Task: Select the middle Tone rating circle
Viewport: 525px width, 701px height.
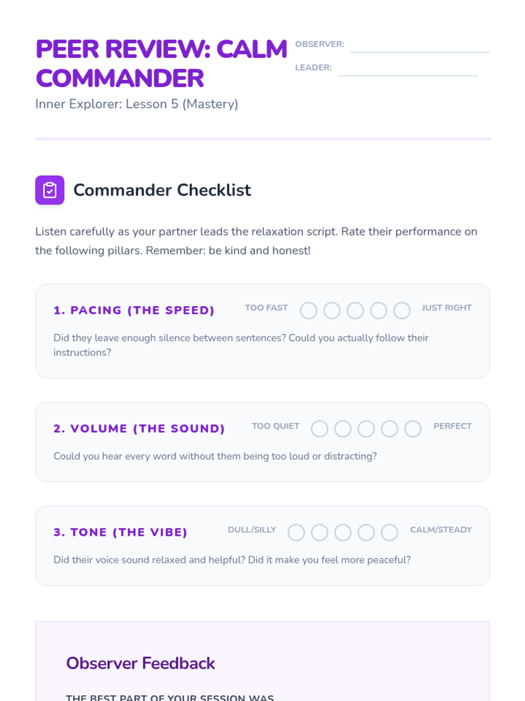Action: 343,532
